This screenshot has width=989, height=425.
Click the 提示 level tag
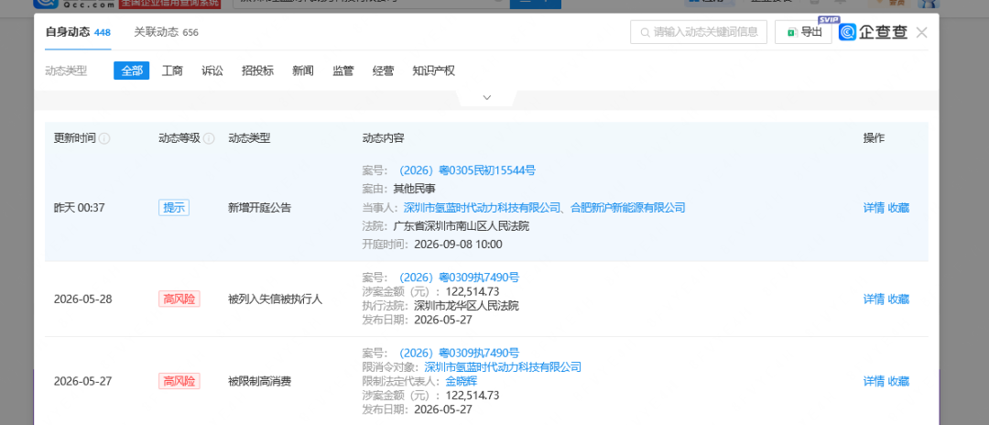tap(173, 208)
